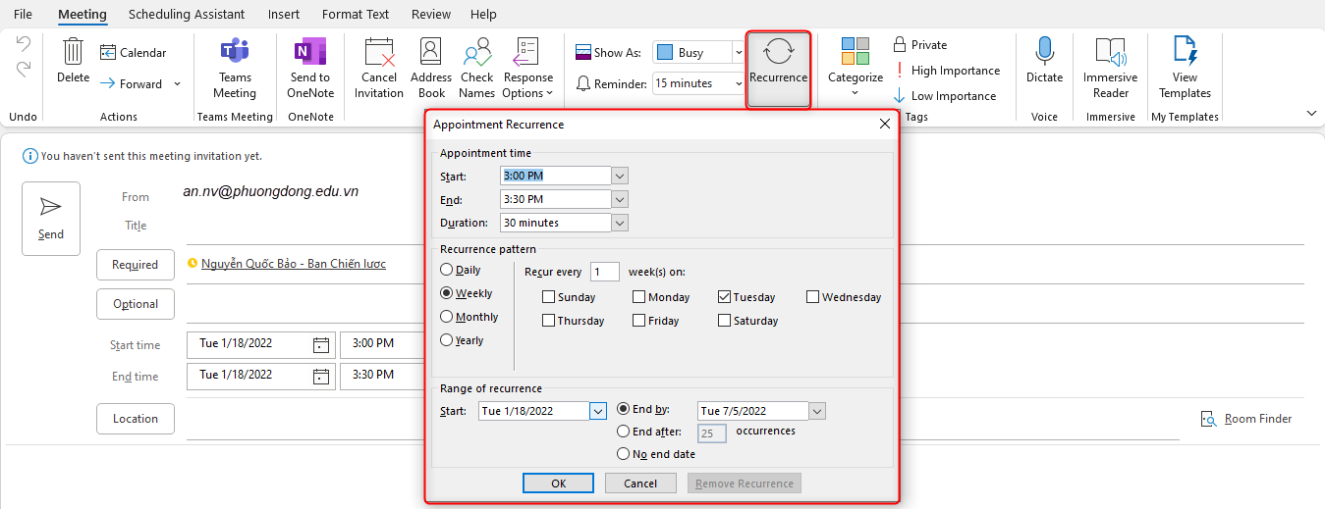Click the Required attendees button
The height and width of the screenshot is (509, 1325).
[136, 265]
